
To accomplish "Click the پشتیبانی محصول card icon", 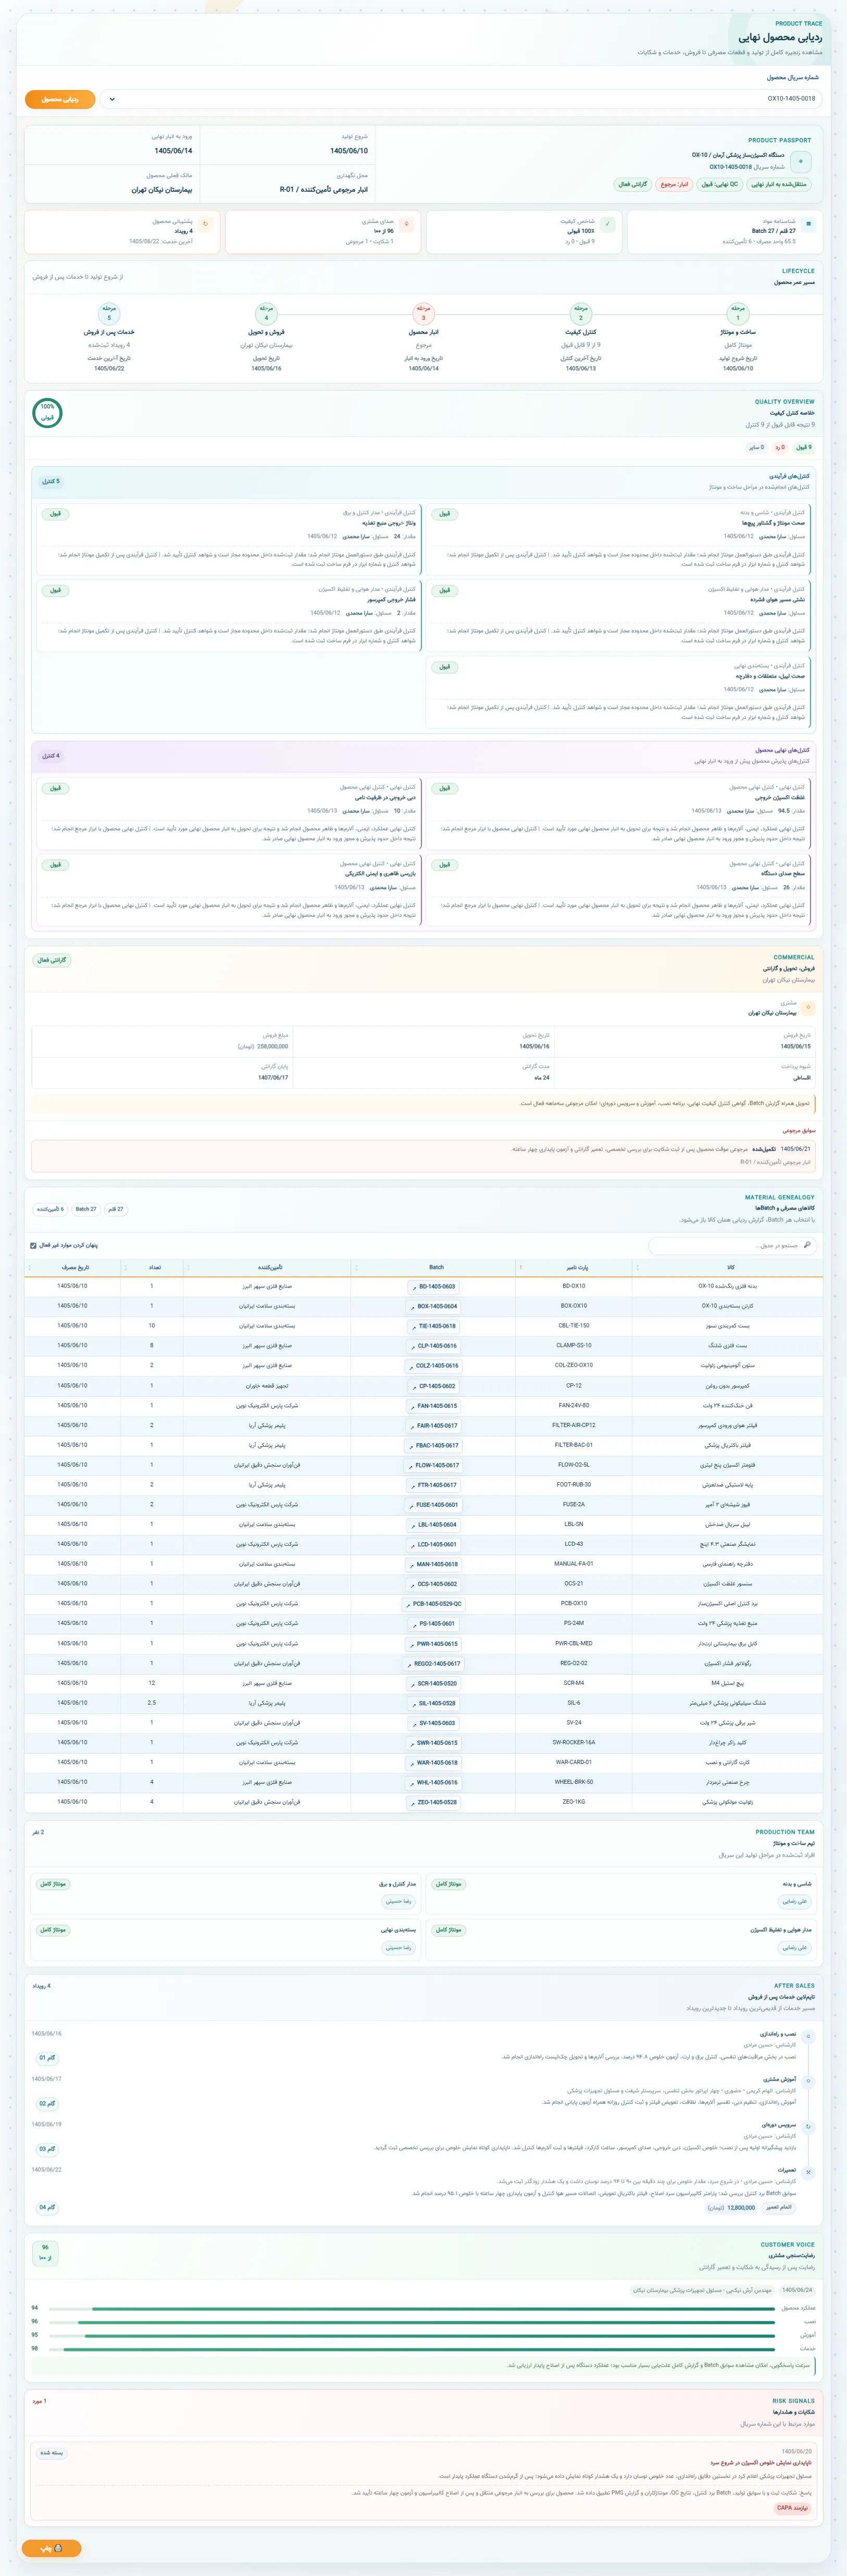I will click(205, 224).
